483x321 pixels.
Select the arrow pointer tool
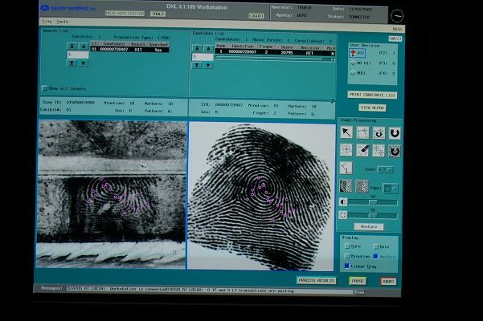point(346,132)
